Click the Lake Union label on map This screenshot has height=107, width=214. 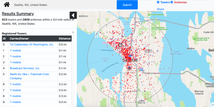pyautogui.click(x=127, y=23)
